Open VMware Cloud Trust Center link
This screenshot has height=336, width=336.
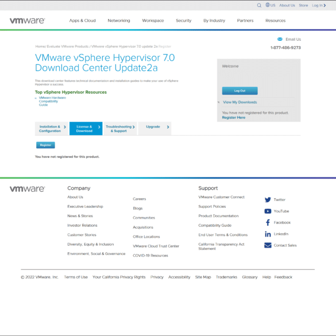click(156, 246)
